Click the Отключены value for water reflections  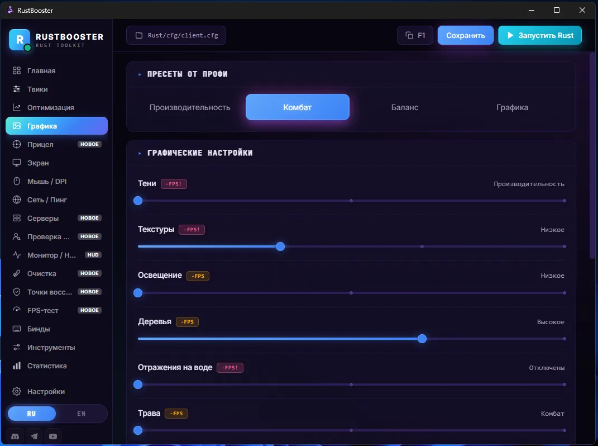tap(547, 368)
